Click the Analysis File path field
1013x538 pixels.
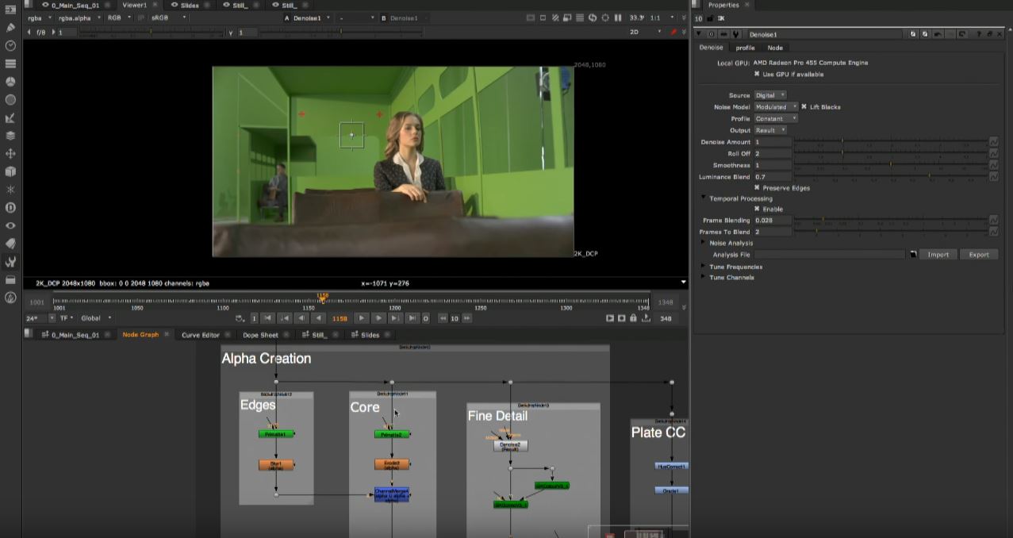point(829,255)
